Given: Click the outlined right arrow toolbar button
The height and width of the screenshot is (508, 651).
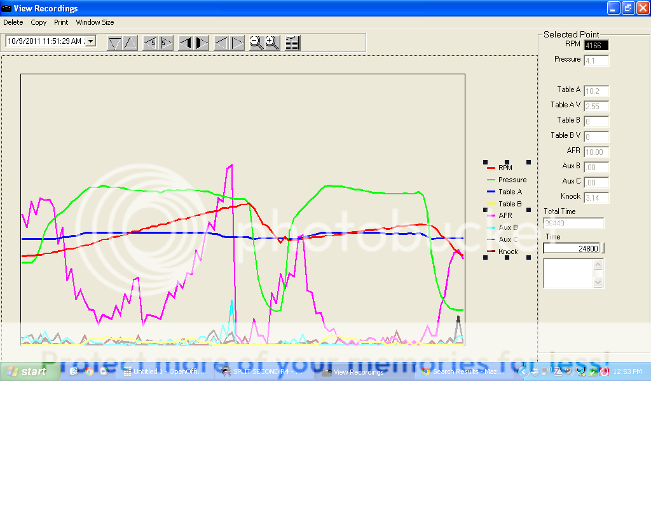Looking at the screenshot, I should click(237, 43).
